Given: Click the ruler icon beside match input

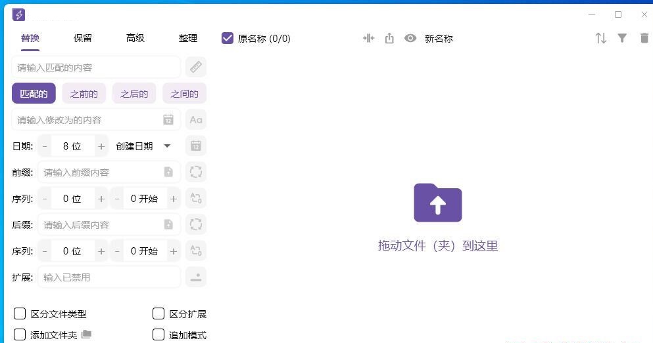Looking at the screenshot, I should pos(195,67).
